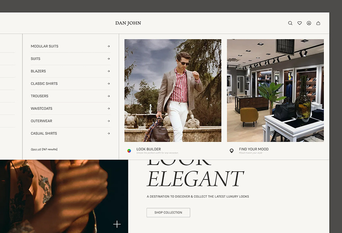Choose Classic Shirts menu item
The height and width of the screenshot is (233, 342).
pyautogui.click(x=44, y=84)
